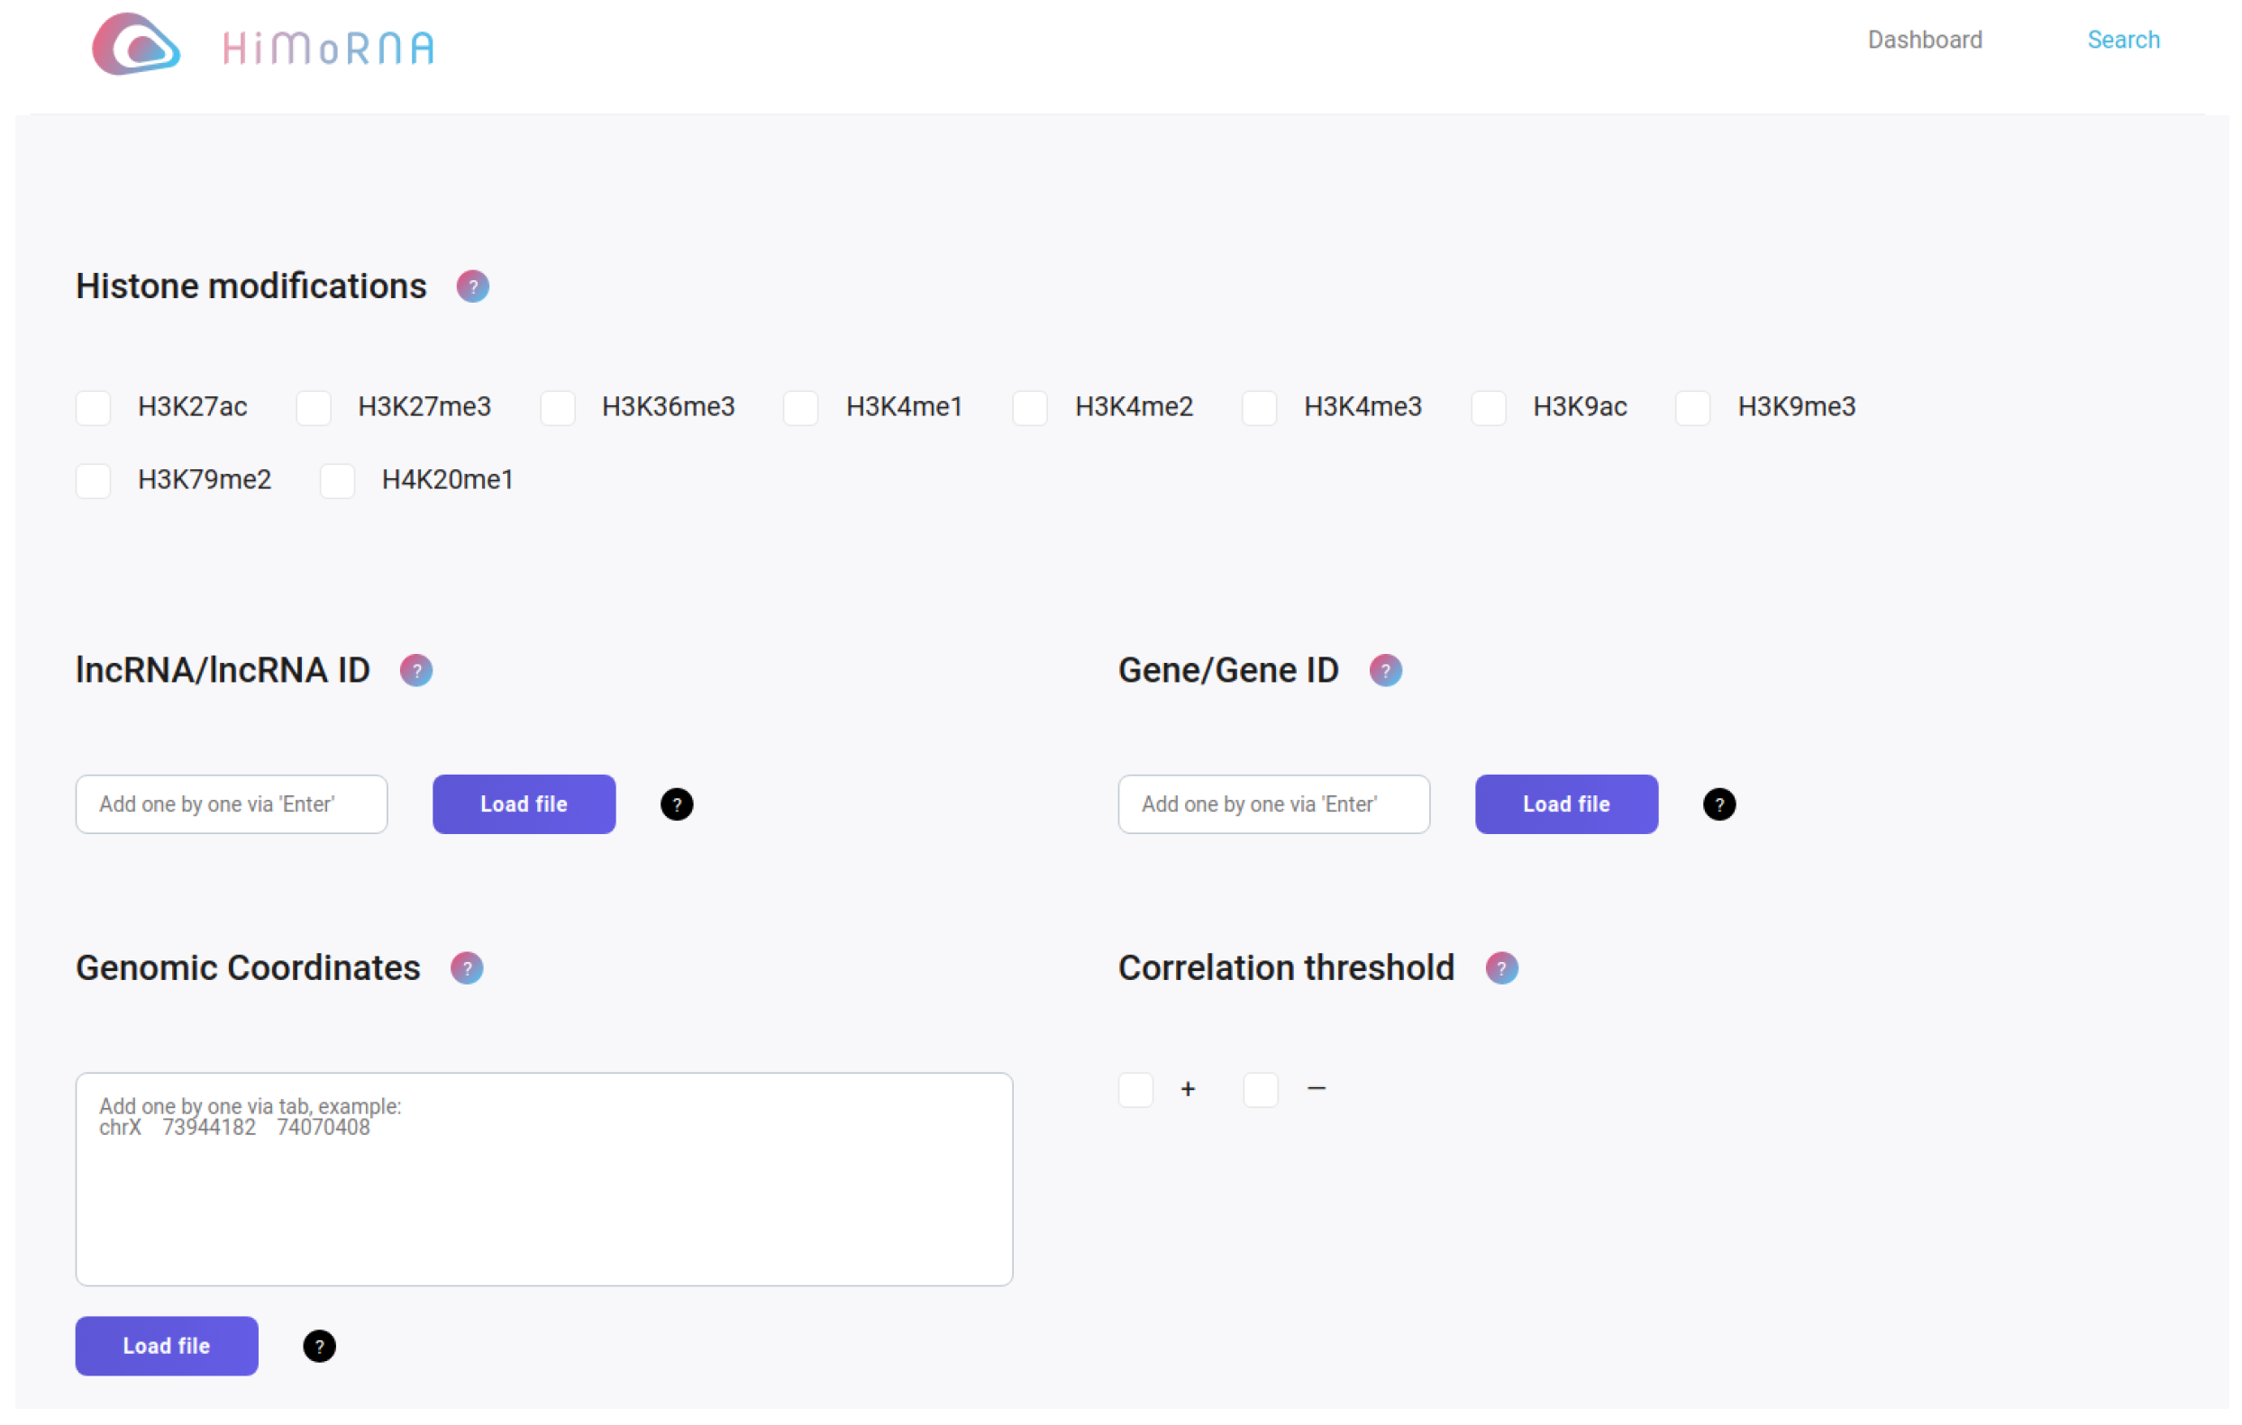The height and width of the screenshot is (1425, 2242).
Task: Select the H3K9me3 checkbox
Action: (1691, 408)
